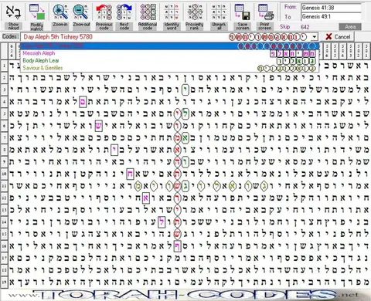The width and height of the screenshot is (371, 301).
Task: Select highlighted 'Day Aleph 5th Tishrey 5780' list entry
Action: coord(170,46)
